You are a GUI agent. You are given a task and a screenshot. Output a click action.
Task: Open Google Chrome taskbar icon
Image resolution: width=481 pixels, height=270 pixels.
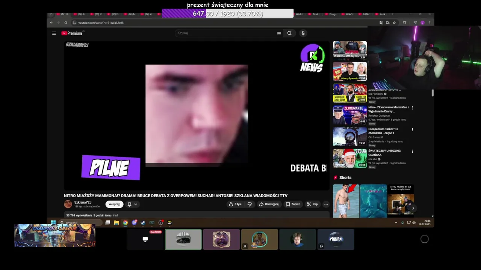[x=125, y=222]
